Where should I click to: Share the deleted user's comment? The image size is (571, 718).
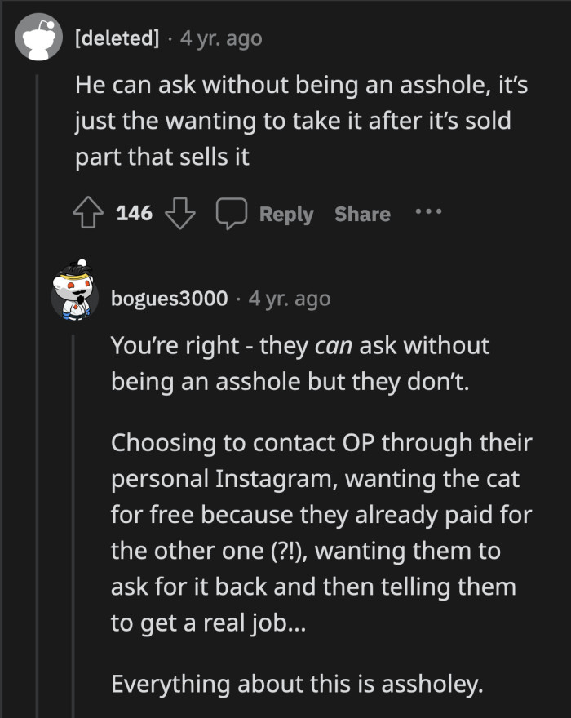click(x=362, y=214)
